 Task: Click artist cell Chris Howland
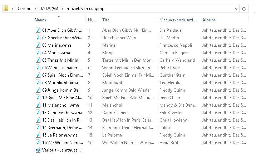(173, 120)
